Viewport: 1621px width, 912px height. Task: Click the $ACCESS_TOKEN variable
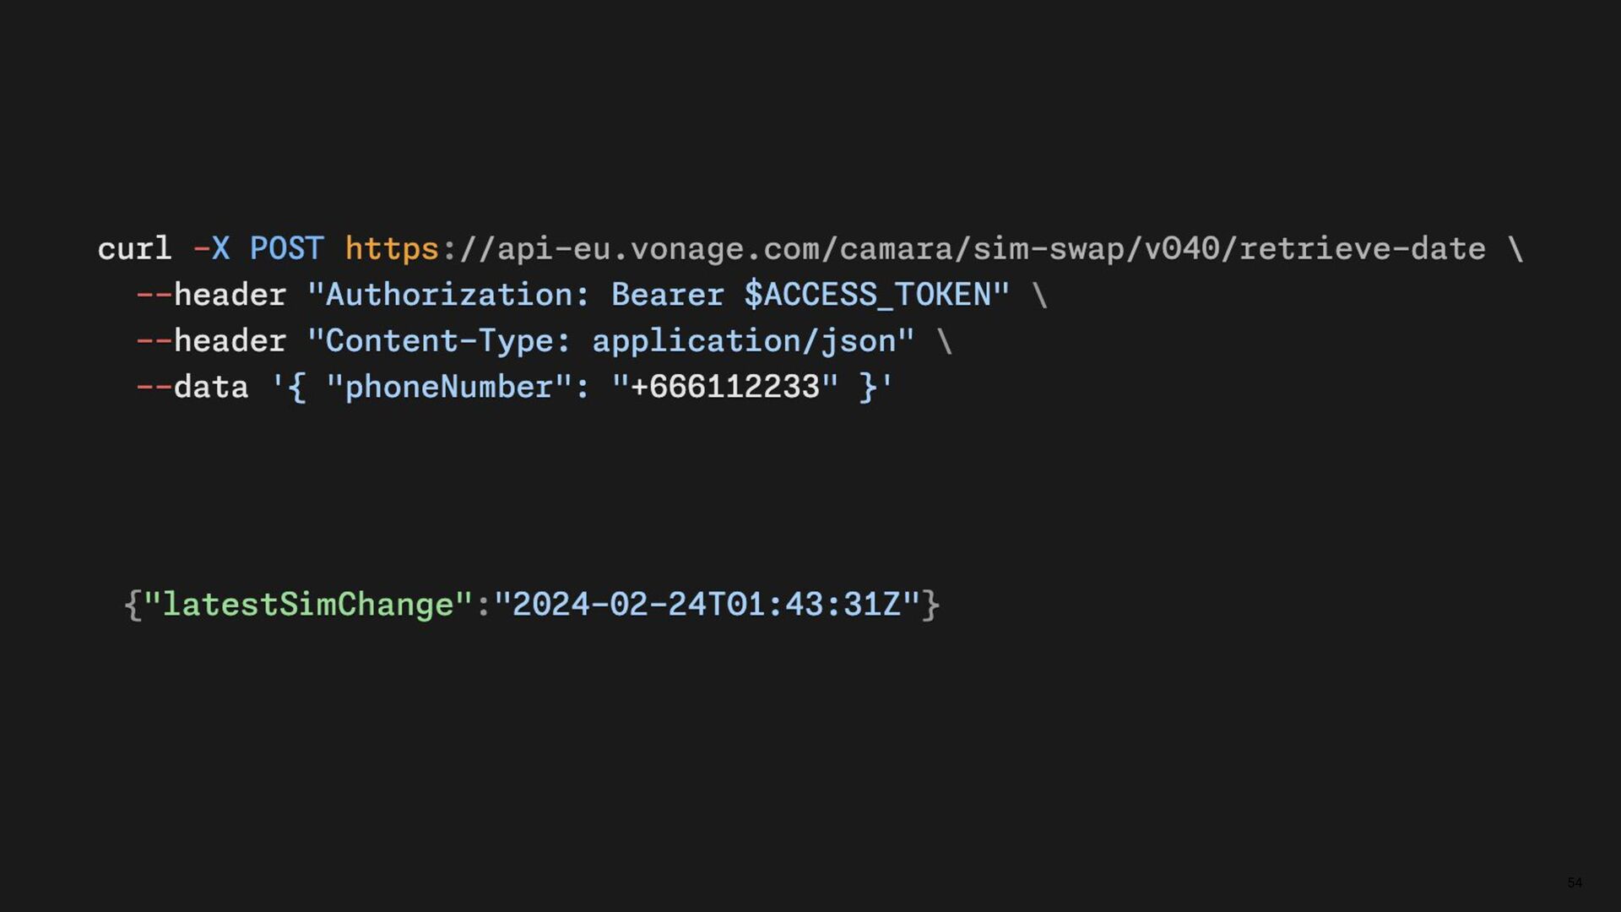(x=868, y=296)
